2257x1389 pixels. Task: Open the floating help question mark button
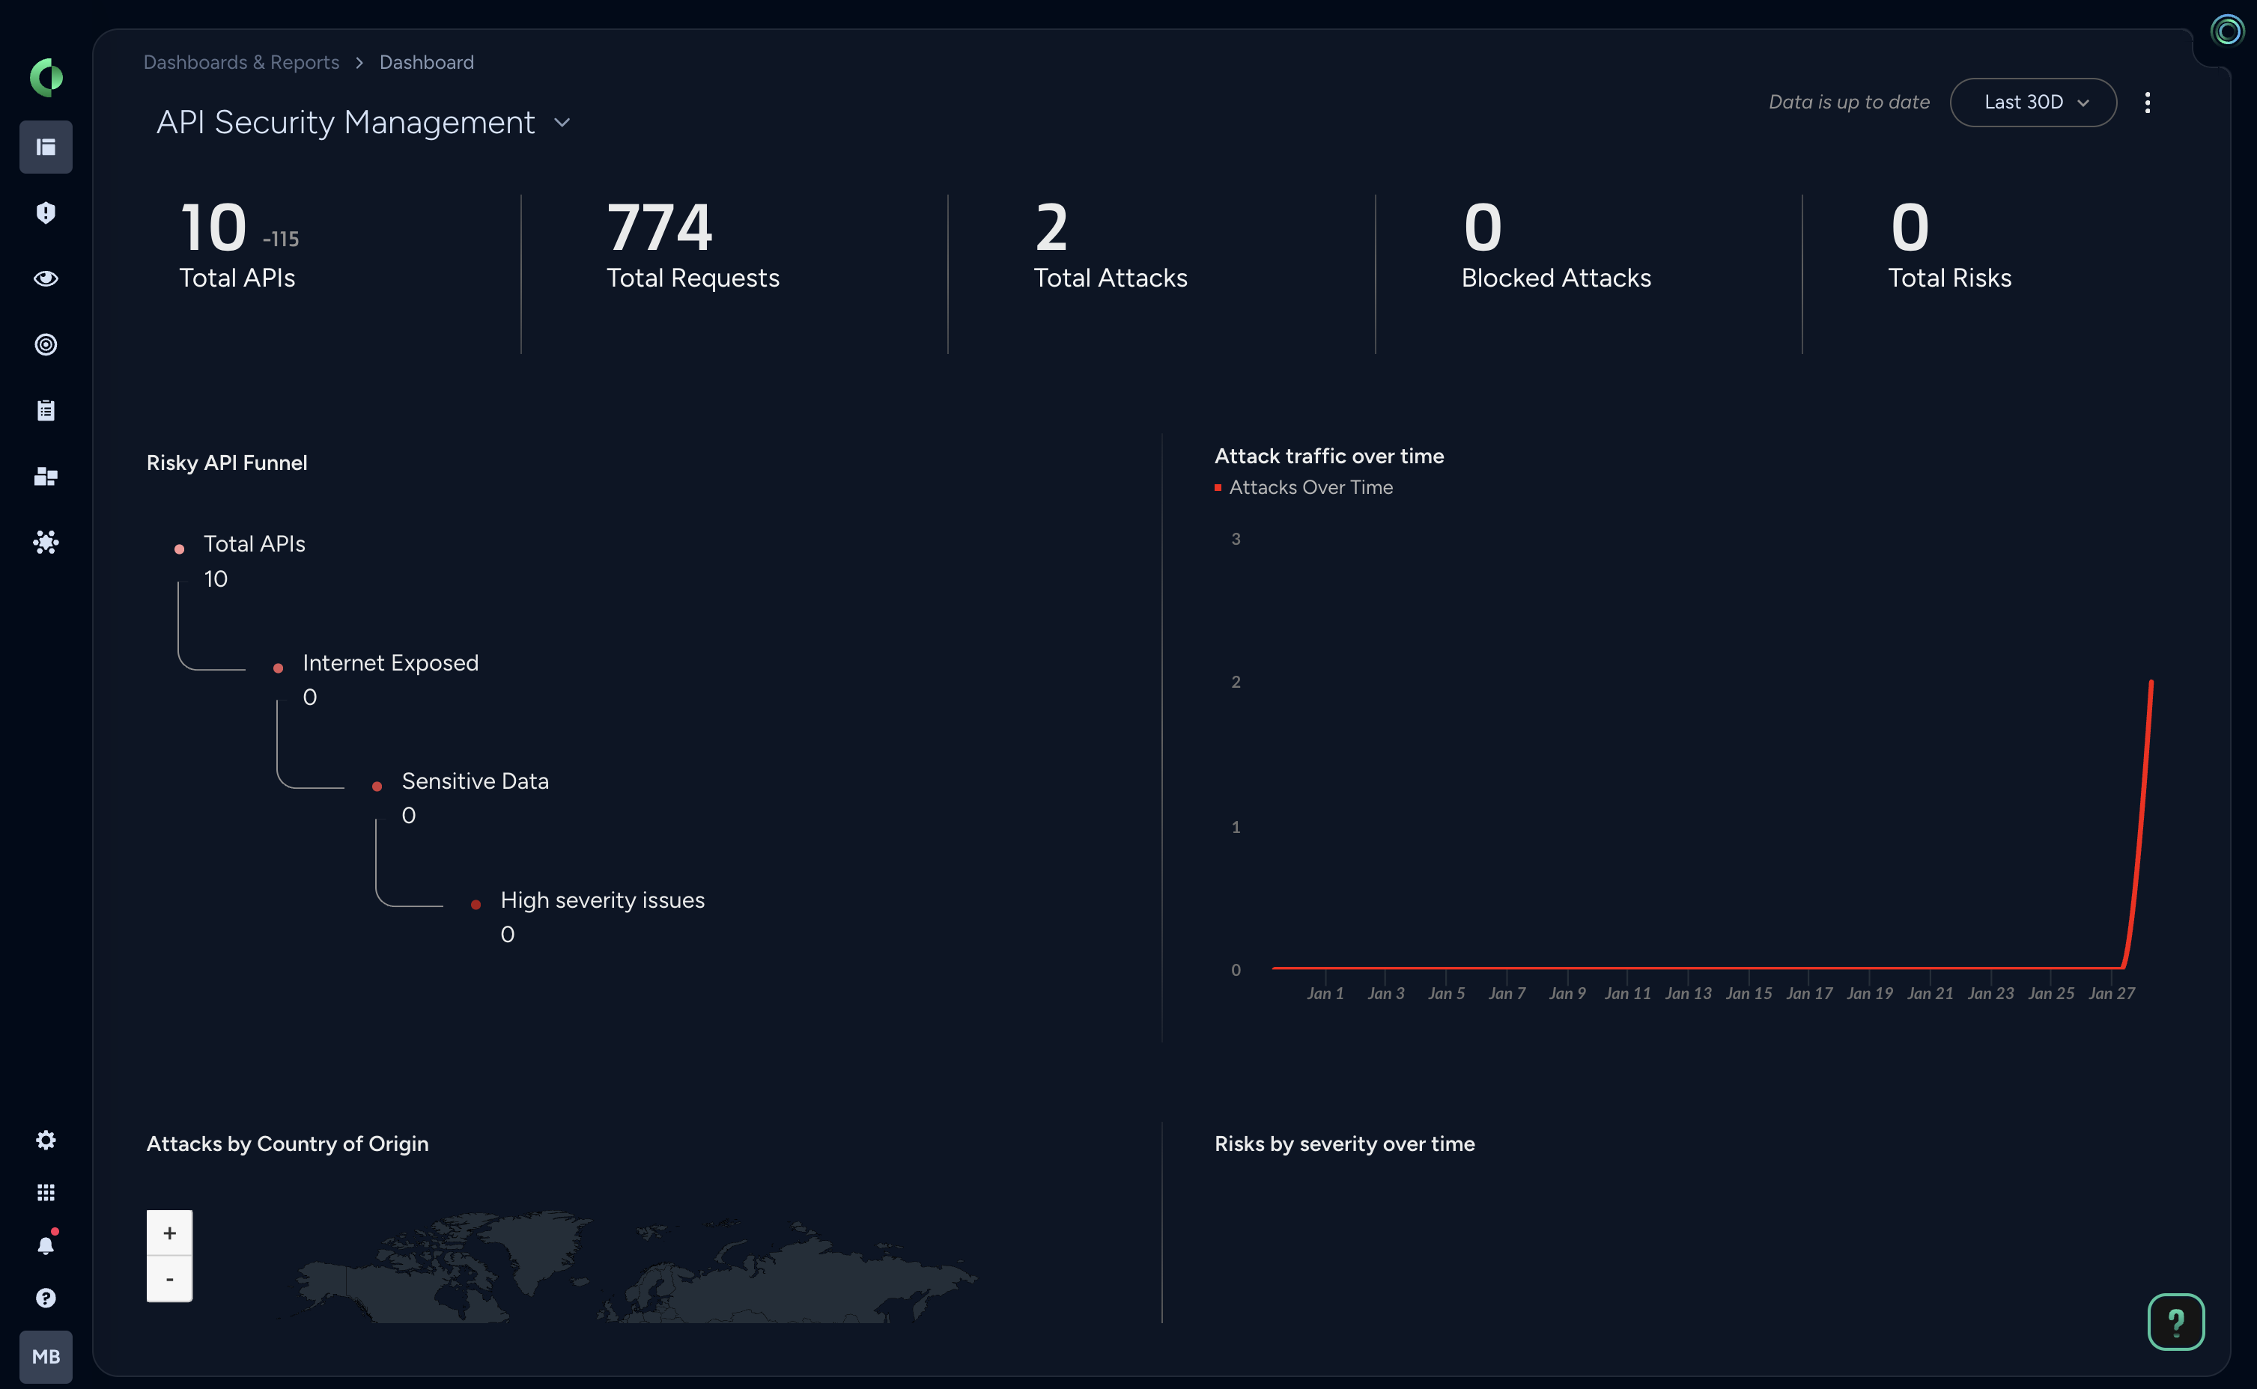point(2176,1321)
